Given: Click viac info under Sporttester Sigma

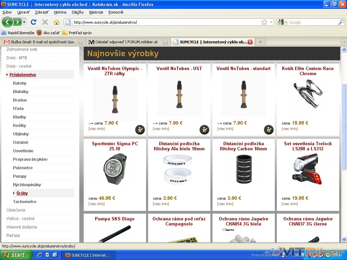Looking at the screenshot, I should click(x=96, y=204).
